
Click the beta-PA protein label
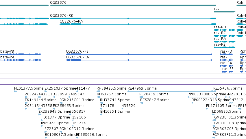pos(7,57)
